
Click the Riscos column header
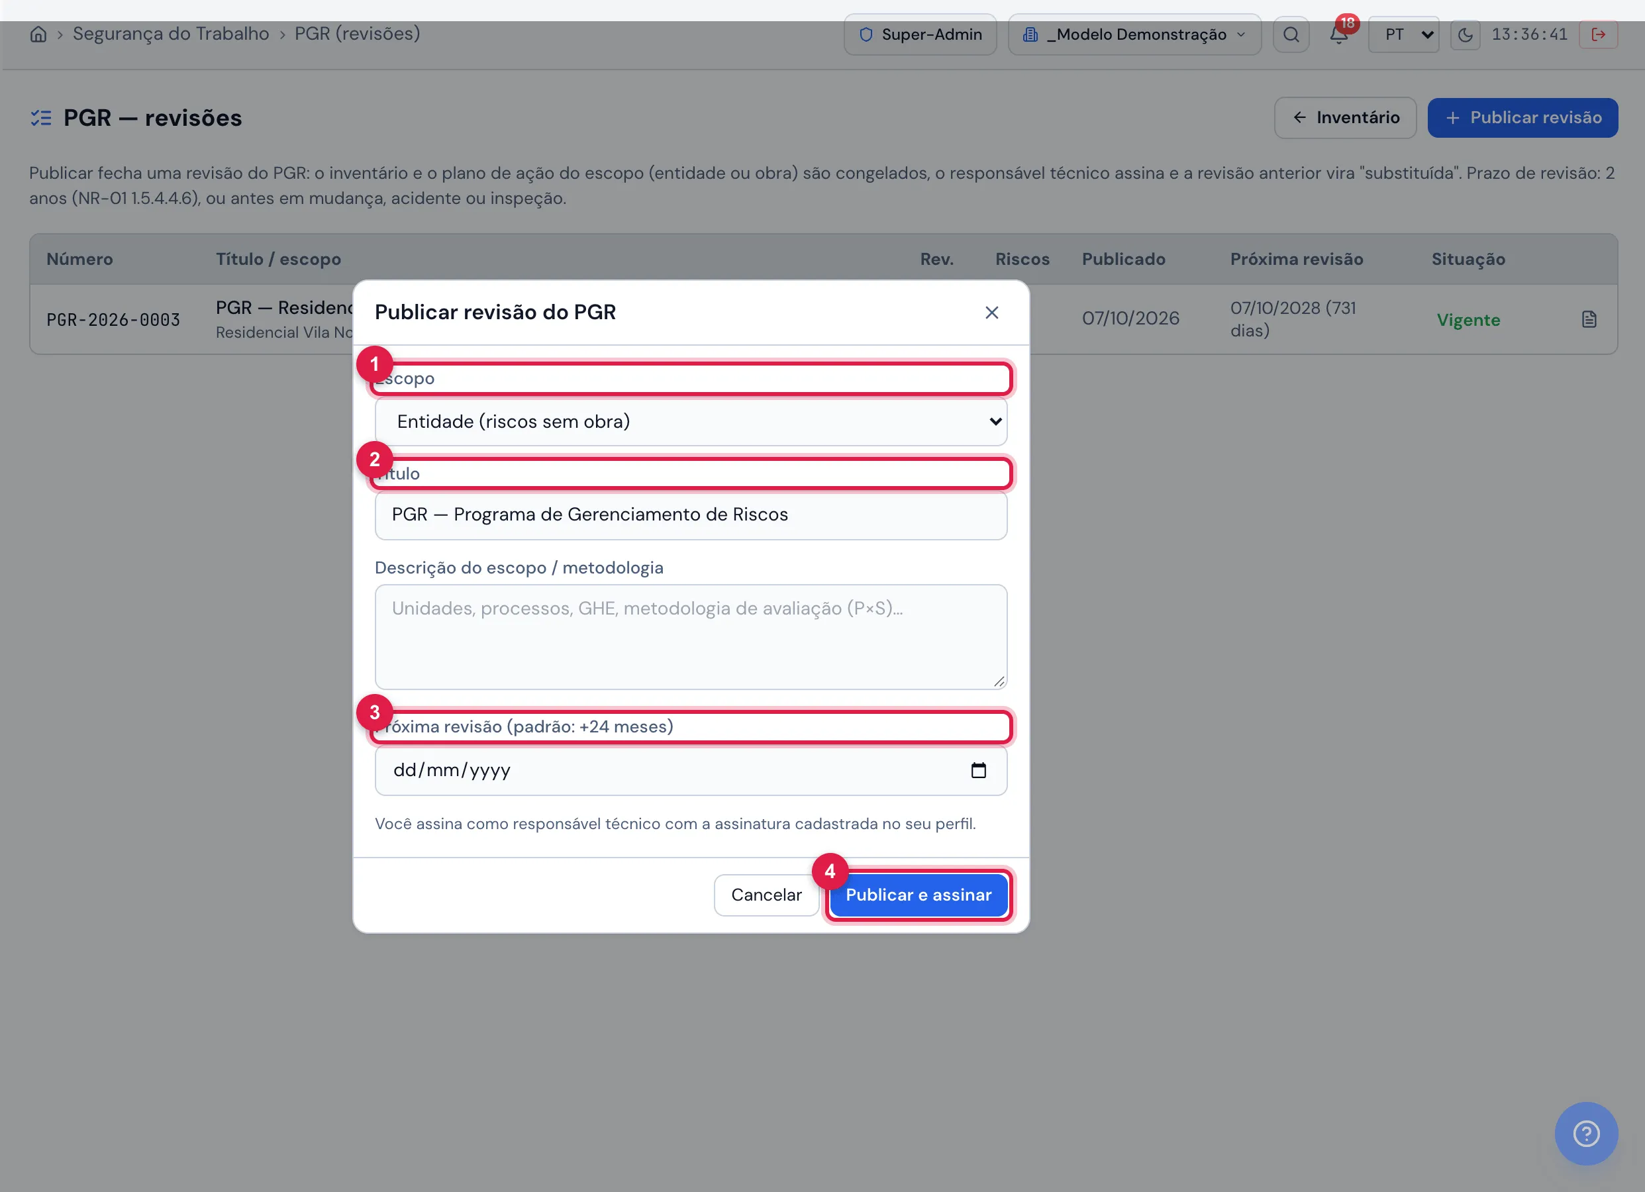click(x=1022, y=259)
